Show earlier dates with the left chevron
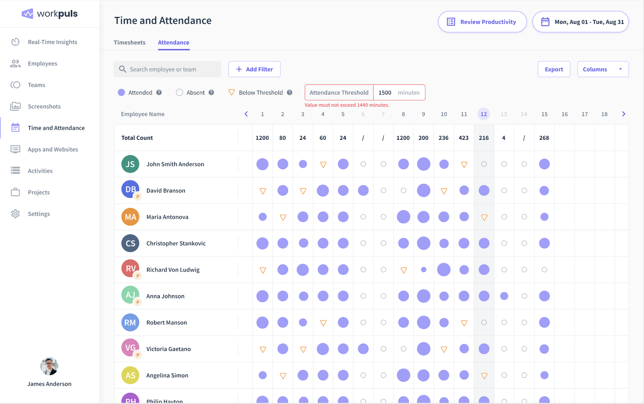Screen dimensions: 644x404 [x=246, y=114]
